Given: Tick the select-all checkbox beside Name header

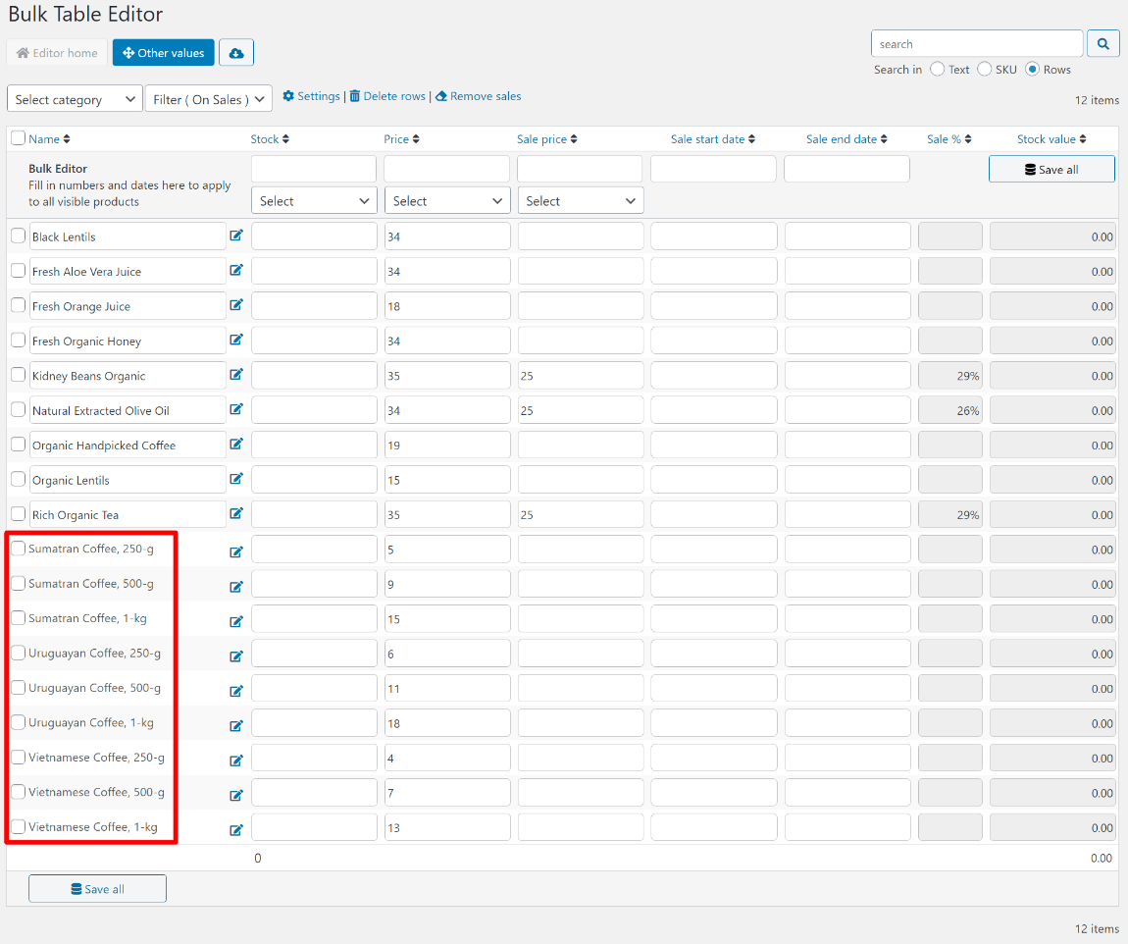Looking at the screenshot, I should click(18, 138).
